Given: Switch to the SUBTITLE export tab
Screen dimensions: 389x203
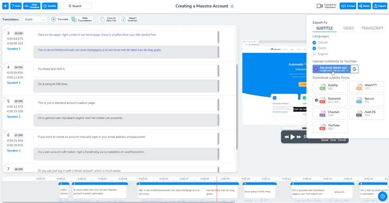Looking at the screenshot, I should point(324,28).
